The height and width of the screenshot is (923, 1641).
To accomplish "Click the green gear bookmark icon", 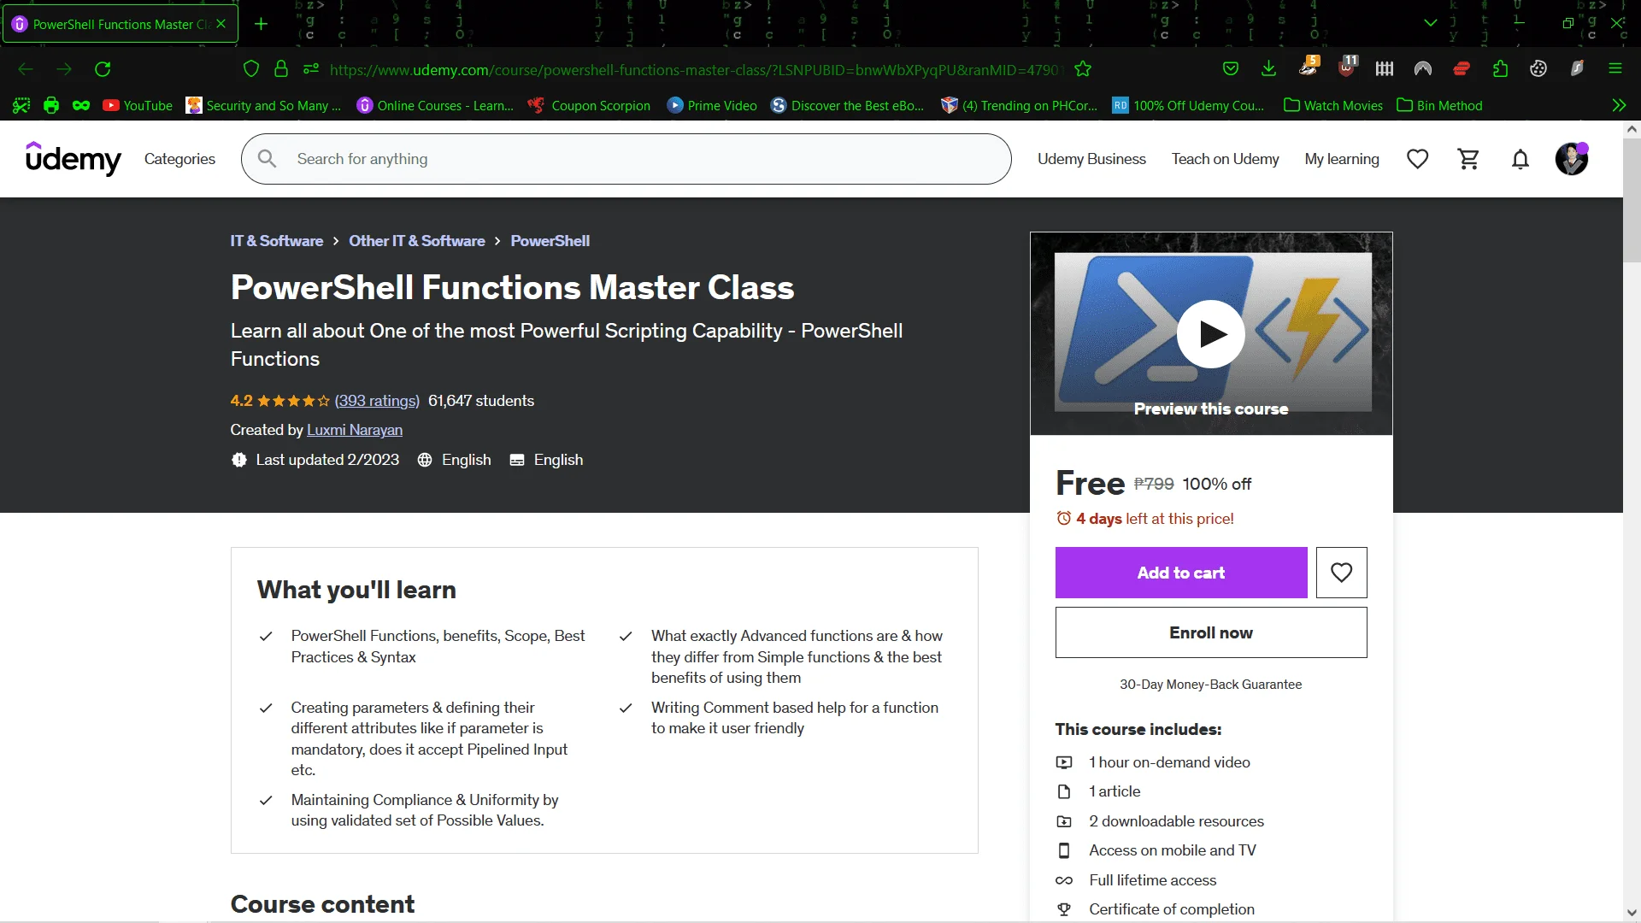I will [x=21, y=105].
